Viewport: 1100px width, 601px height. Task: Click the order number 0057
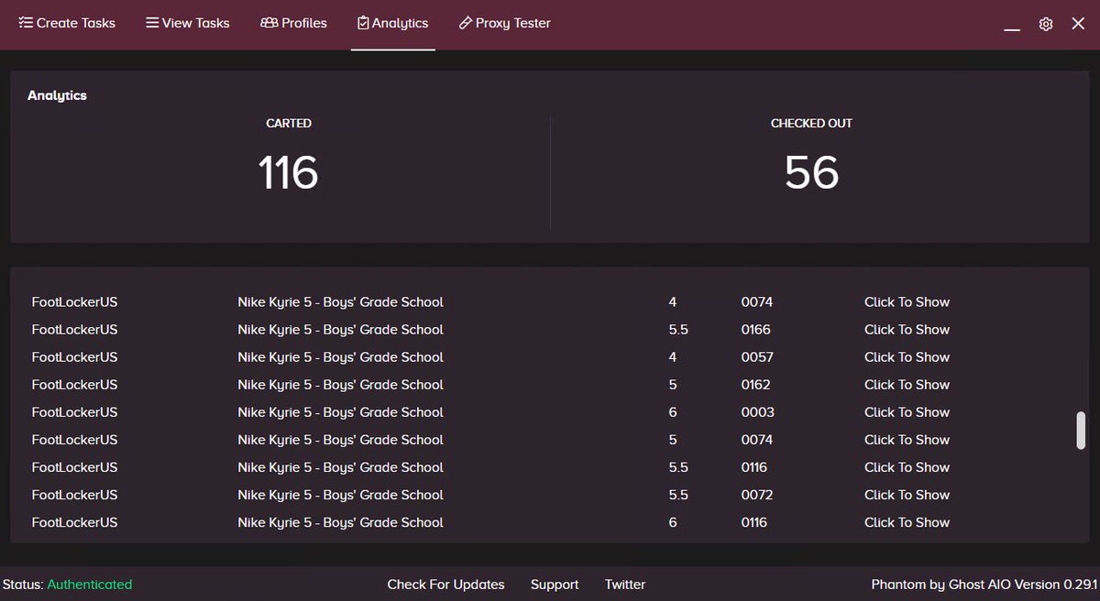point(757,357)
